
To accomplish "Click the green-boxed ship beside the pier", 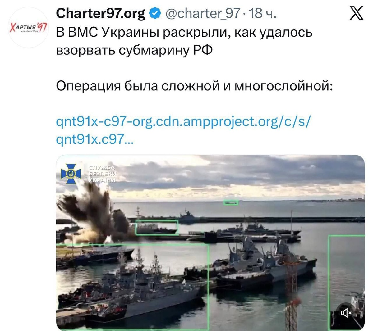I will point(157,228).
